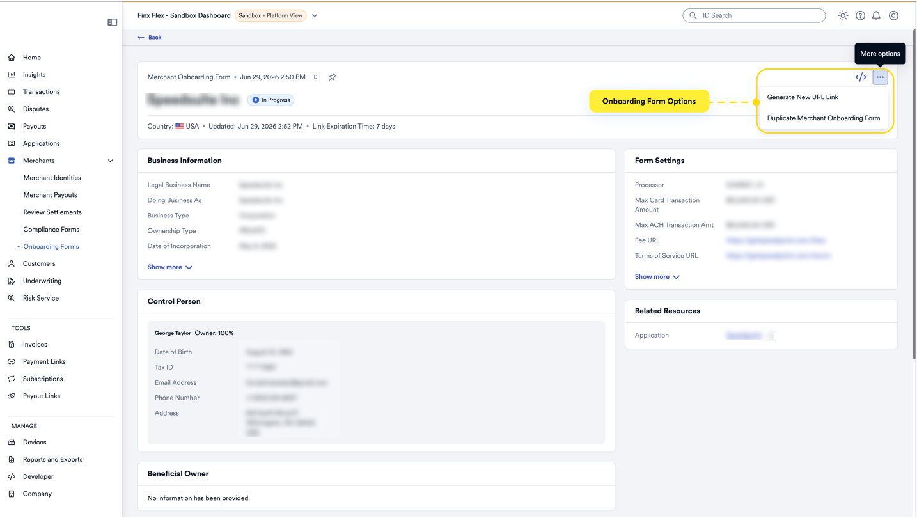
Task: Copy icon next to Application resource
Action: [x=771, y=336]
